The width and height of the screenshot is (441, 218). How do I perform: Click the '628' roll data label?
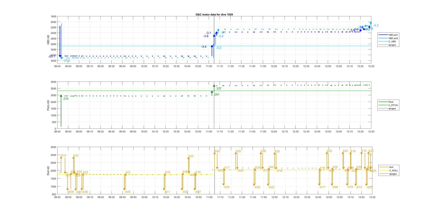[238, 151]
